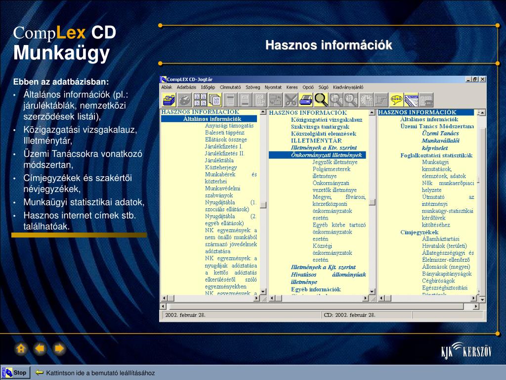
Task: Open Ellátások összege entry
Action: click(x=226, y=140)
